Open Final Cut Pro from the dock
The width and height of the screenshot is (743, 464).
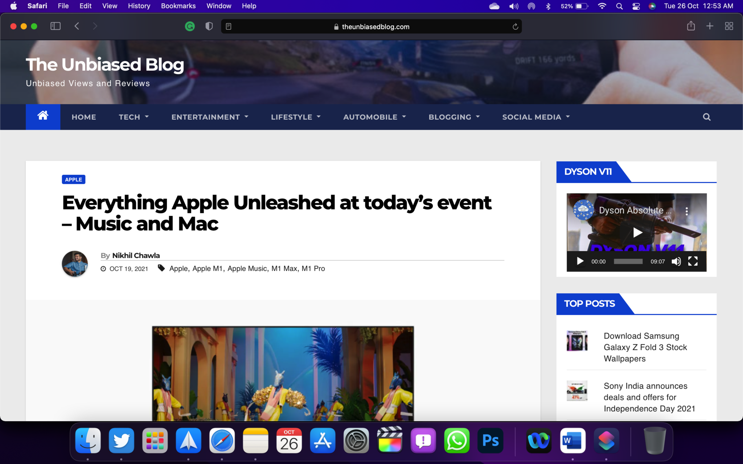click(390, 440)
